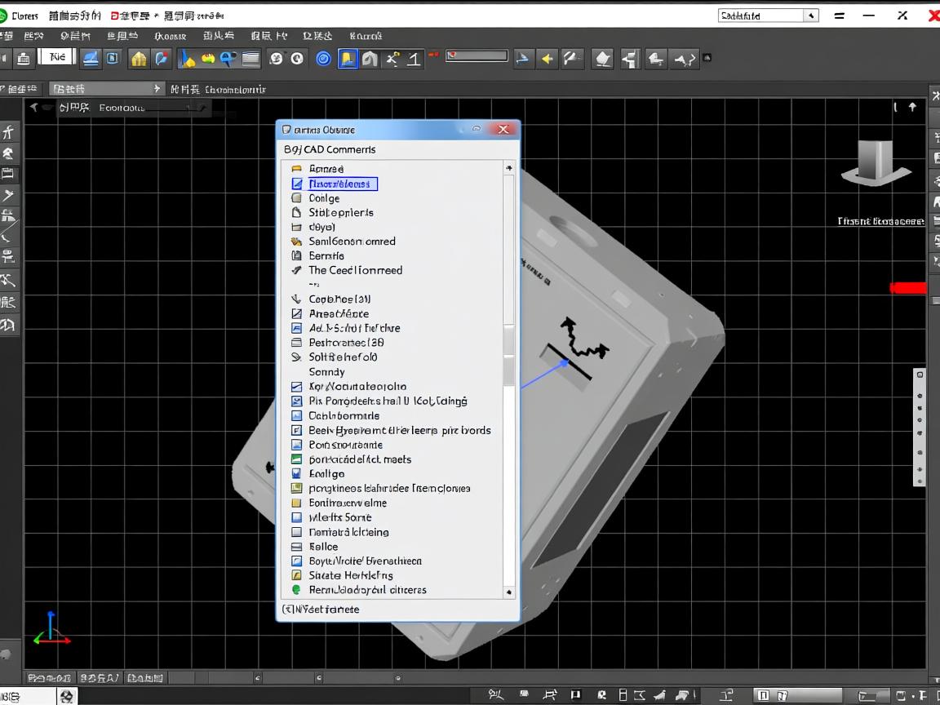Click the view cube in the viewport corner
Viewport: 940px width, 705px height.
coord(876,161)
